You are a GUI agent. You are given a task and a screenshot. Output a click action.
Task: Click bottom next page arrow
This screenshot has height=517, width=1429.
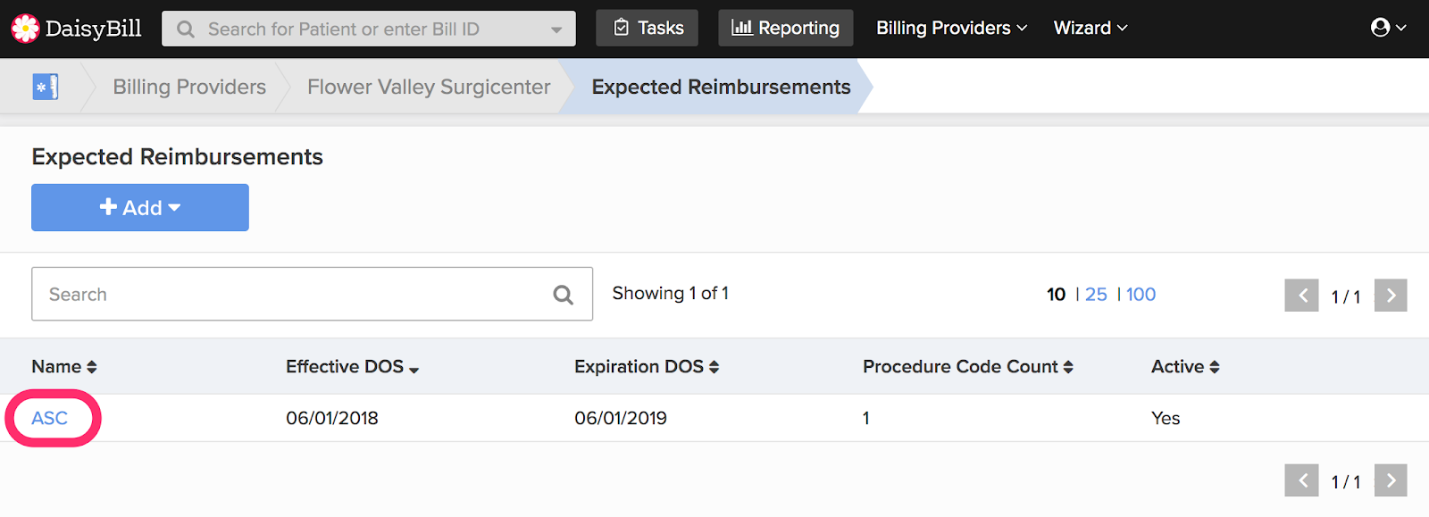pyautogui.click(x=1391, y=480)
